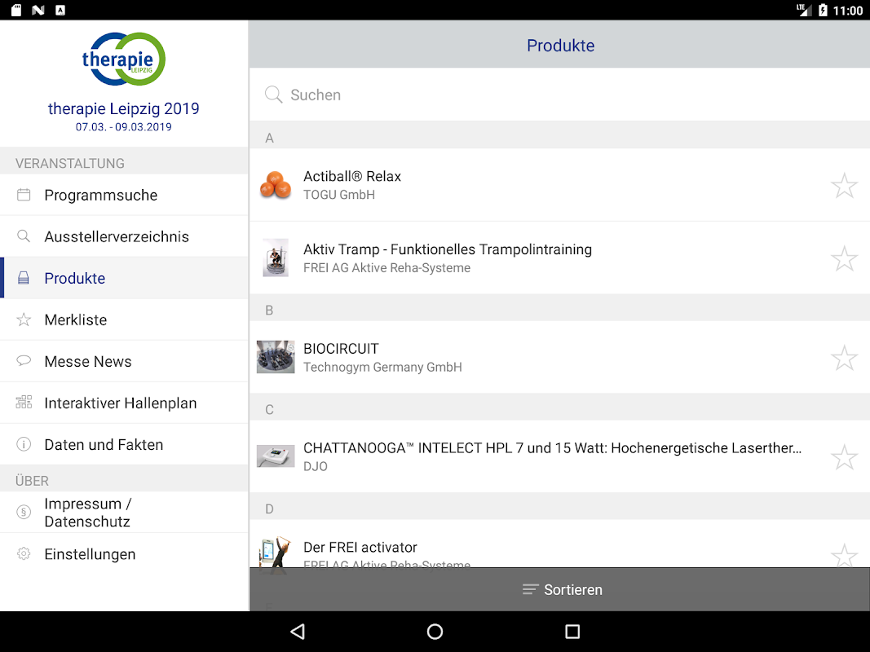Open the Programmsuche menu item
This screenshot has width=870, height=652.
(124, 195)
